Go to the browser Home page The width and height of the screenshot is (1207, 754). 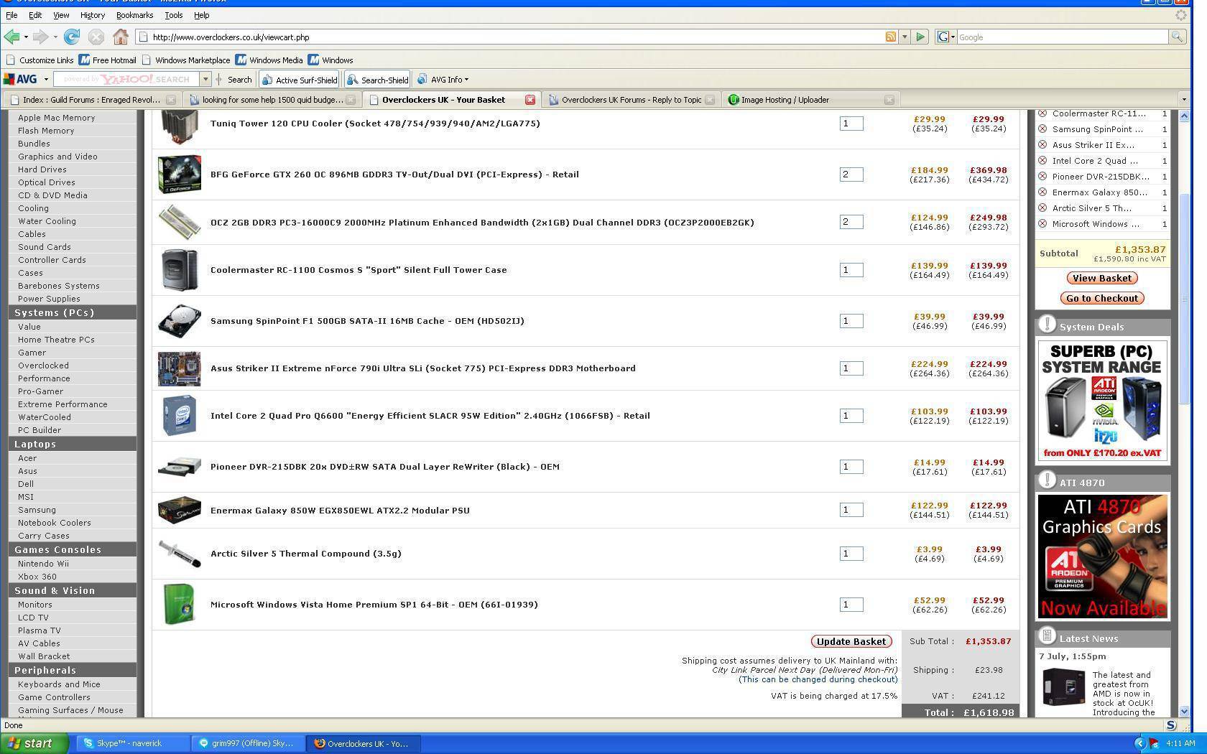tap(121, 37)
